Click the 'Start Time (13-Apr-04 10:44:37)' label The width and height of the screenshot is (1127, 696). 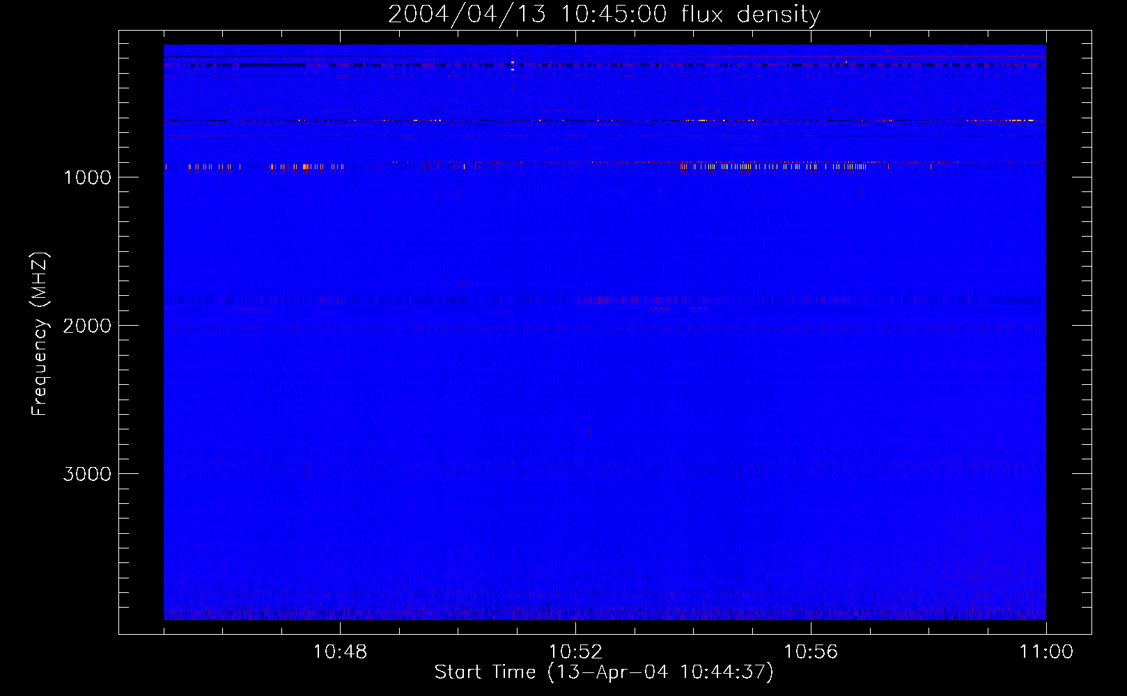604,672
